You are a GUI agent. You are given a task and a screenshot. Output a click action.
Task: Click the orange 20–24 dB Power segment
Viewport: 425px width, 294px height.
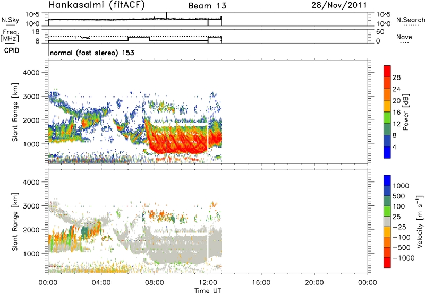tap(387, 94)
